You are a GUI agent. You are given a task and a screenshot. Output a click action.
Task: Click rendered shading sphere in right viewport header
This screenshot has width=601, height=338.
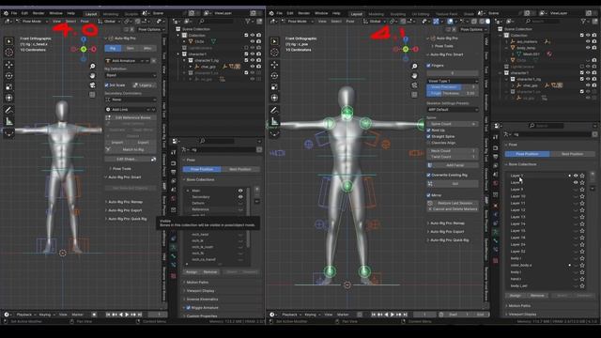click(x=488, y=22)
